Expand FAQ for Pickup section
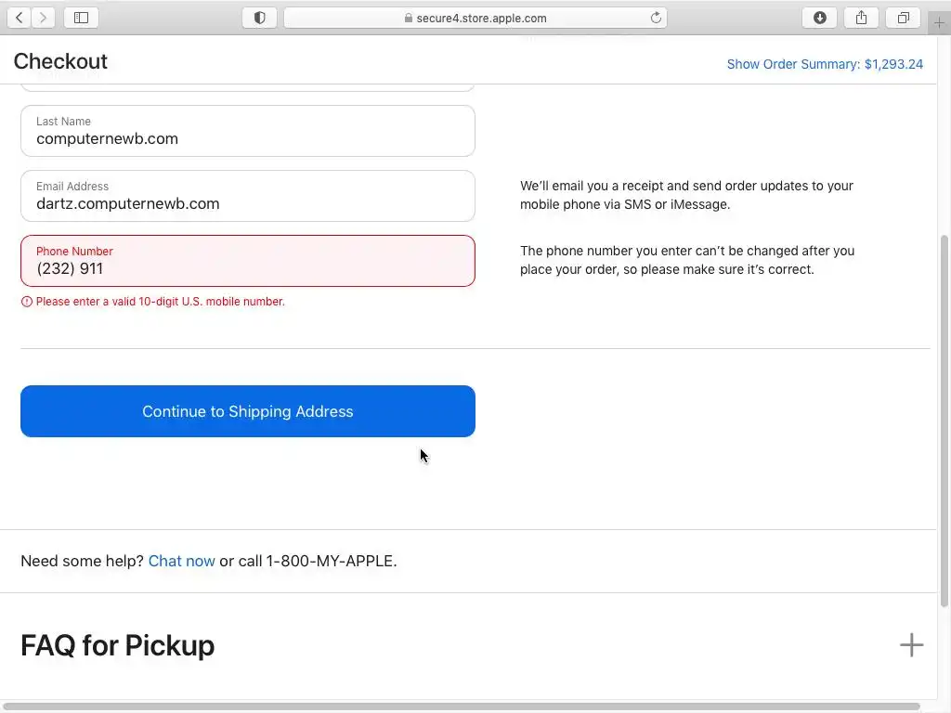 coord(911,645)
